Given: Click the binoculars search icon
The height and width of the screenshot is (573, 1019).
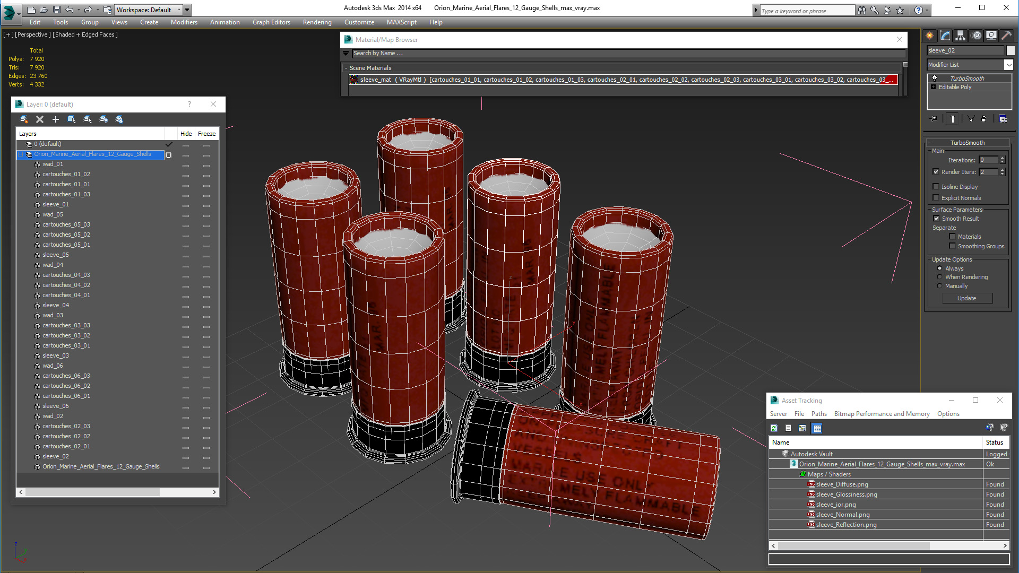Looking at the screenshot, I should (862, 10).
